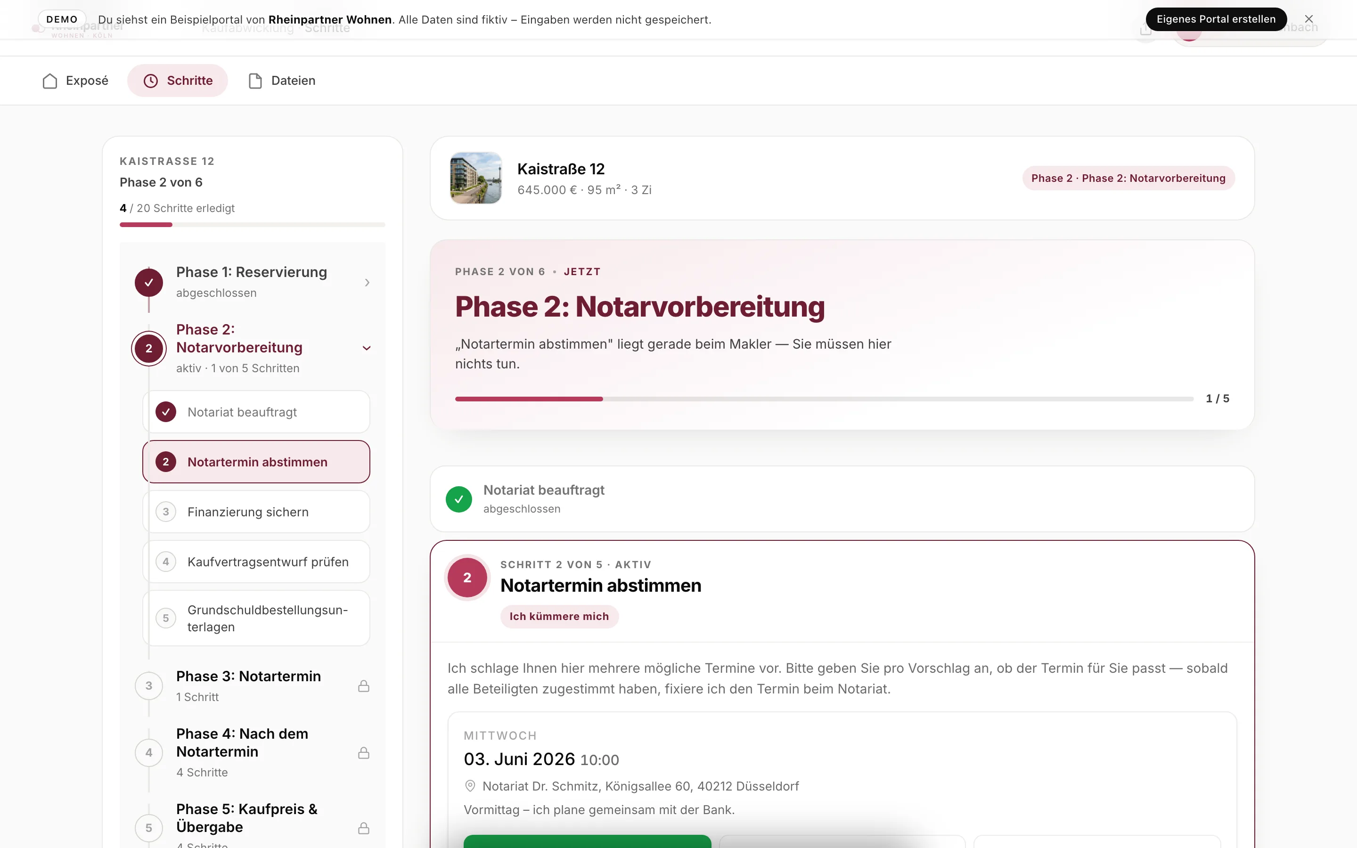Click the Exposé house icon
Screen dimensions: 1357x848
(50, 81)
